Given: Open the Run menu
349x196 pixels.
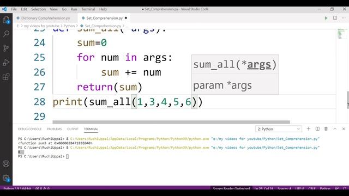Looking at the screenshot, I should pos(74,9).
